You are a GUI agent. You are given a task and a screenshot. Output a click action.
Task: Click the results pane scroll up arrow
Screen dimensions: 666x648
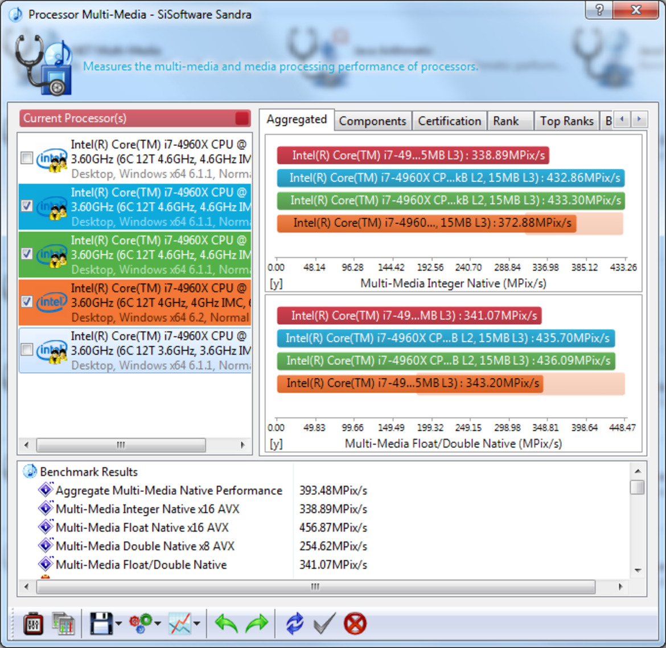click(638, 471)
